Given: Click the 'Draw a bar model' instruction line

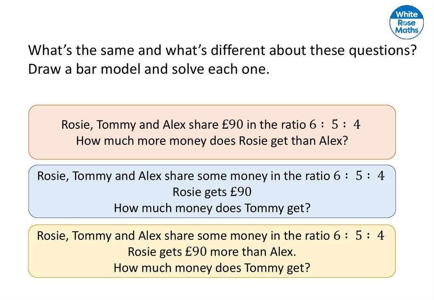Looking at the screenshot, I should (149, 69).
